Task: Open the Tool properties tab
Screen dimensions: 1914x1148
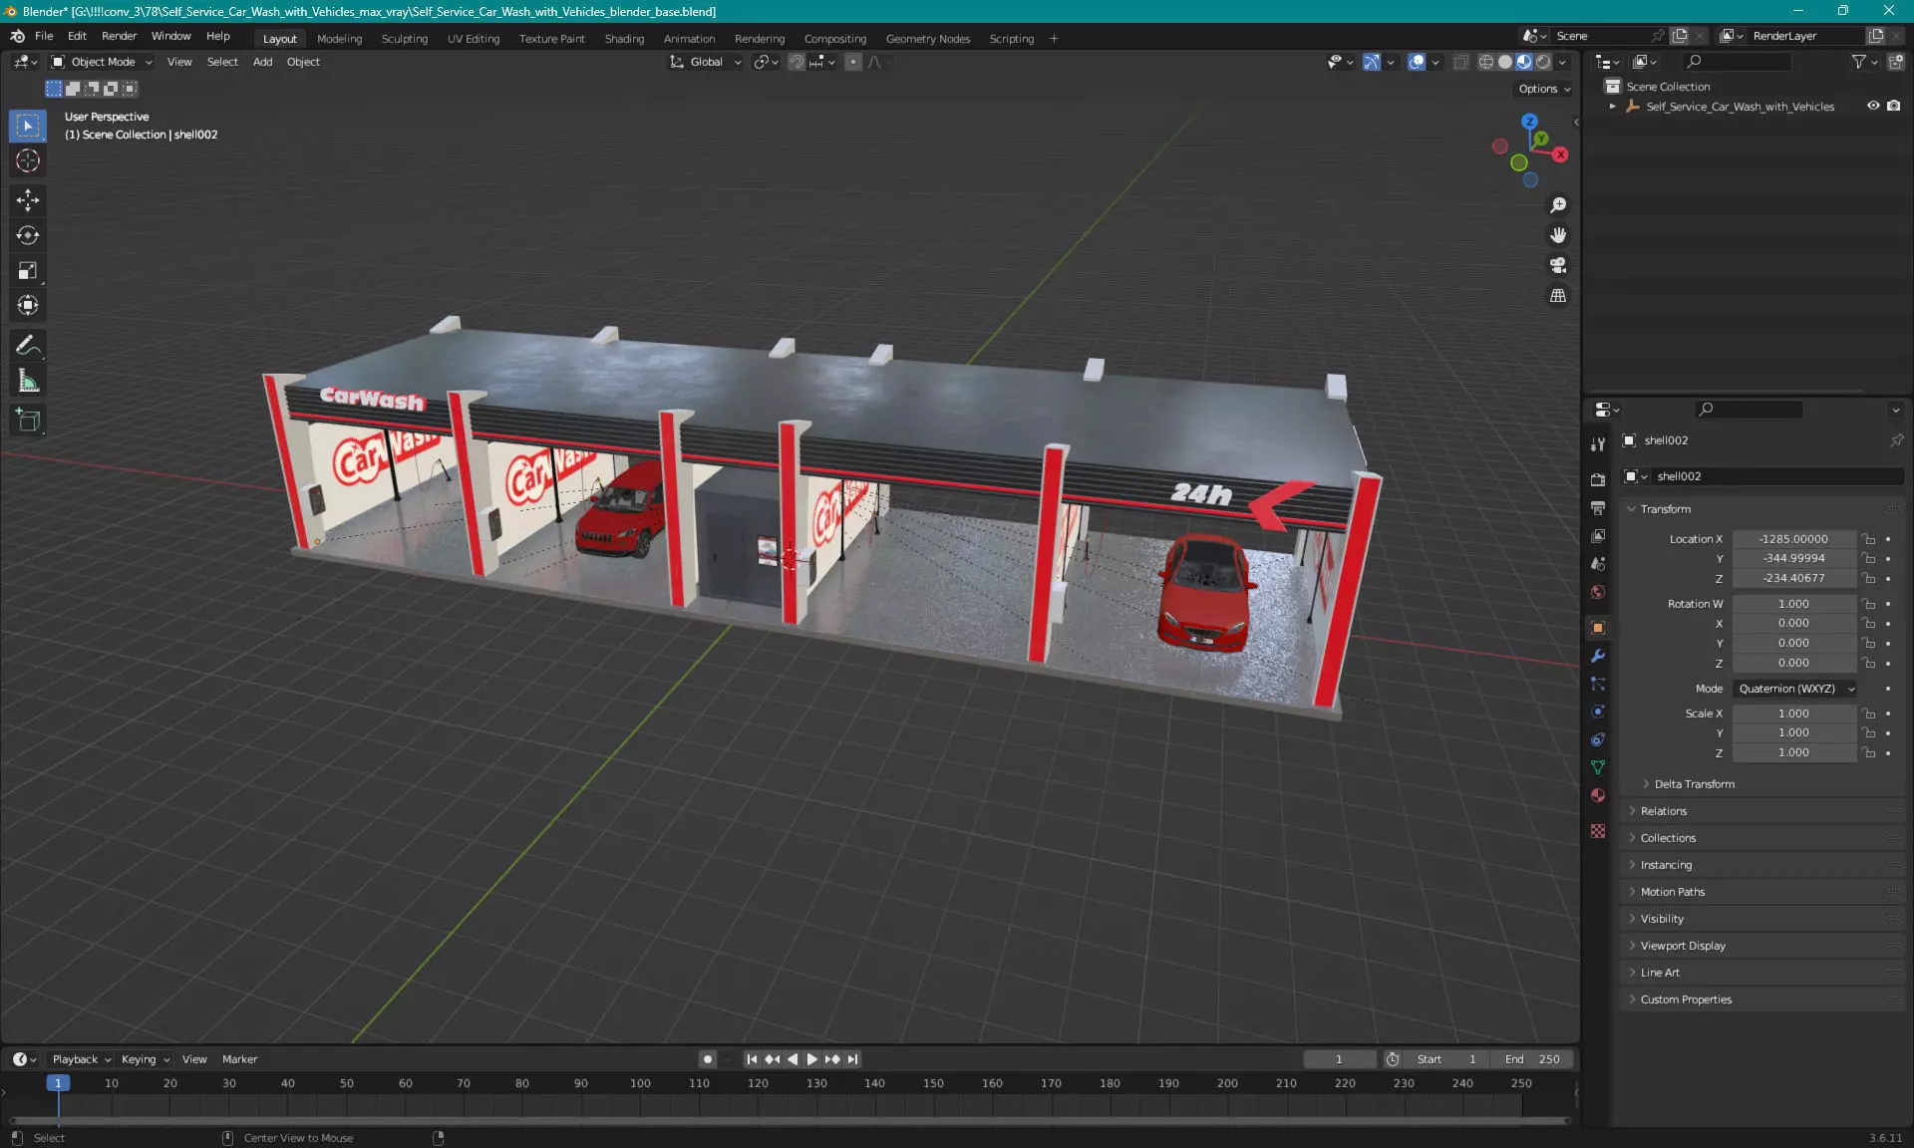Action: [1598, 443]
